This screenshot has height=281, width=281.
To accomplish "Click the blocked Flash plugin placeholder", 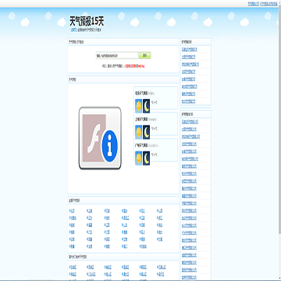I will tap(100, 138).
